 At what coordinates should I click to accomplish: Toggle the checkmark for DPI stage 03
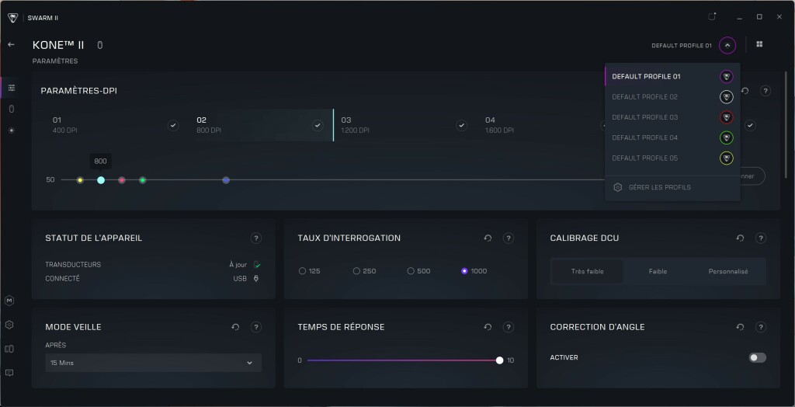click(x=461, y=125)
